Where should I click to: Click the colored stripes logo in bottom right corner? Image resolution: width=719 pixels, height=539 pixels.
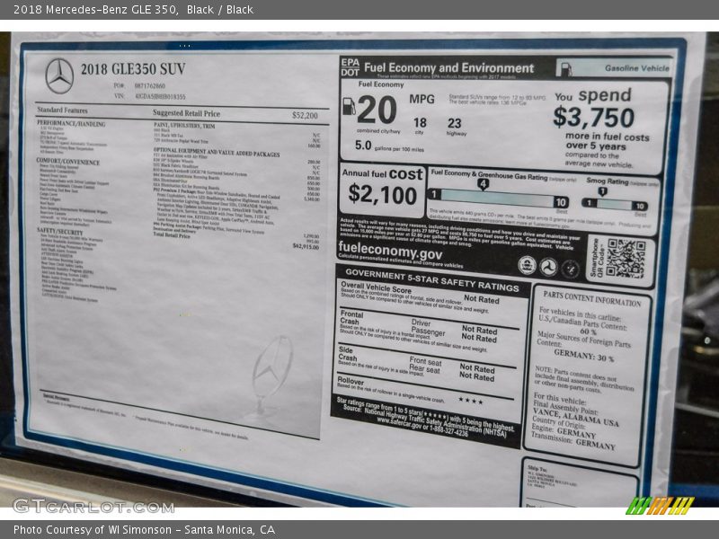pyautogui.click(x=659, y=506)
